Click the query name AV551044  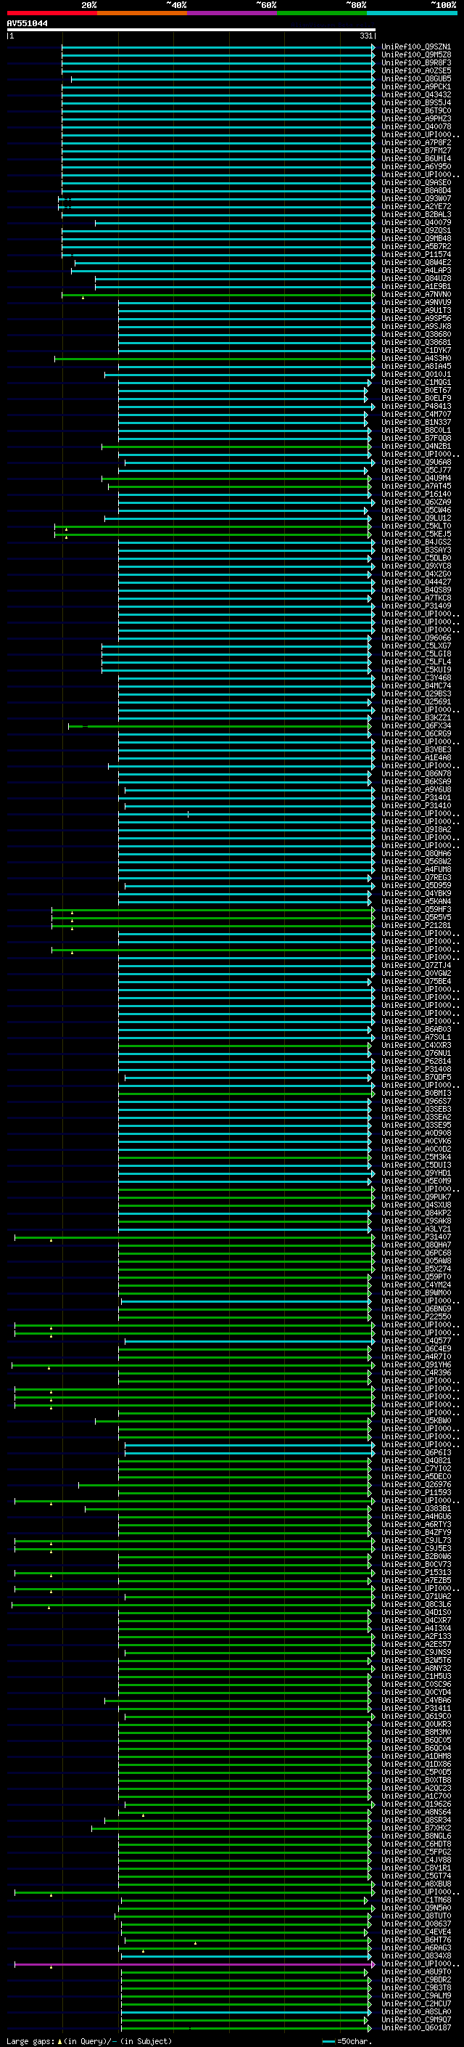pos(27,24)
